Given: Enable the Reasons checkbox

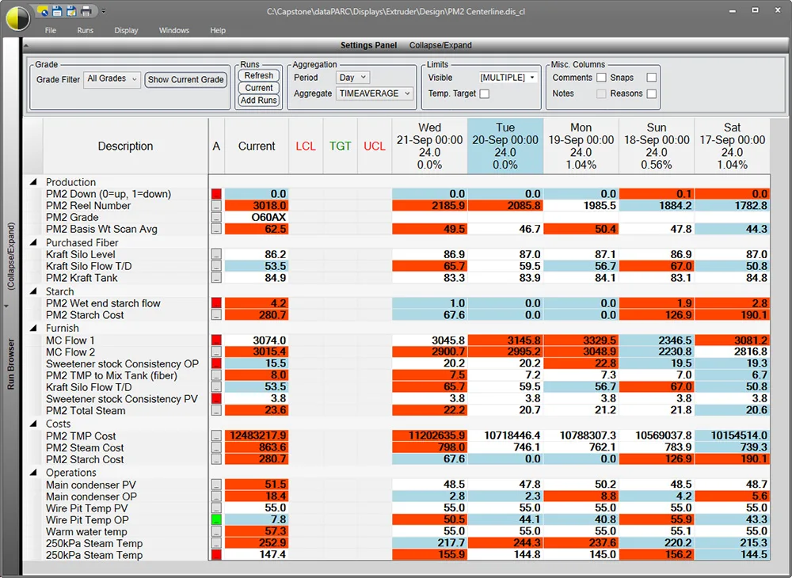Looking at the screenshot, I should coord(652,93).
